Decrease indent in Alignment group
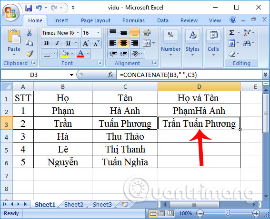The image size is (270, 219). (x=113, y=54)
